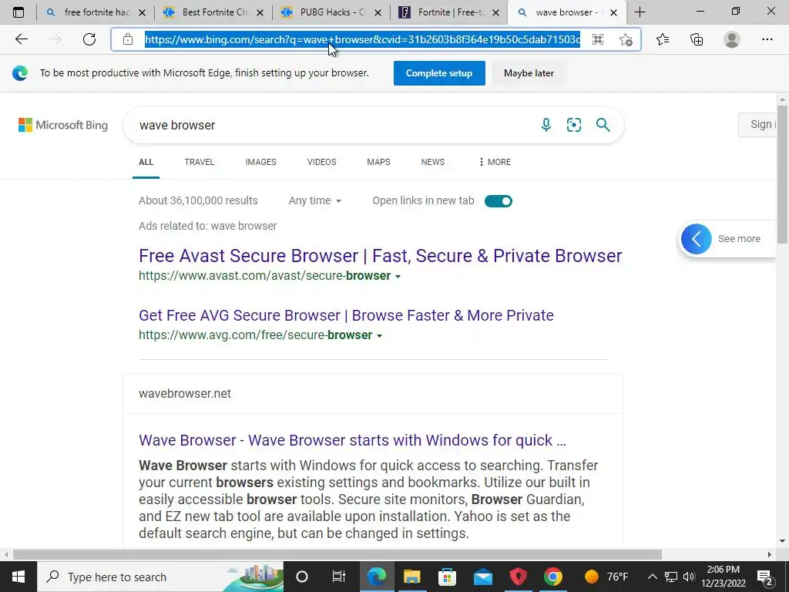
Task: Expand the Any time filter dropdown
Action: point(315,200)
